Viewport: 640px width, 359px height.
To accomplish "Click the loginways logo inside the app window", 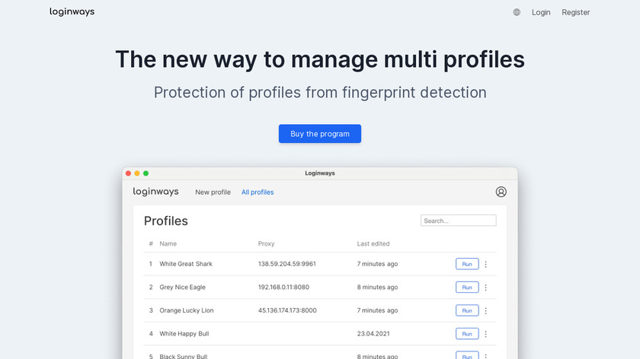I will tap(155, 192).
